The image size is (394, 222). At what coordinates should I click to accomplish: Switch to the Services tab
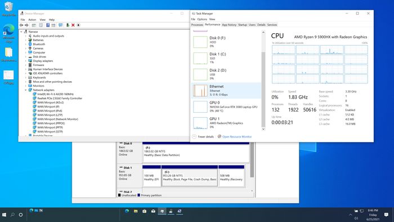(272, 25)
